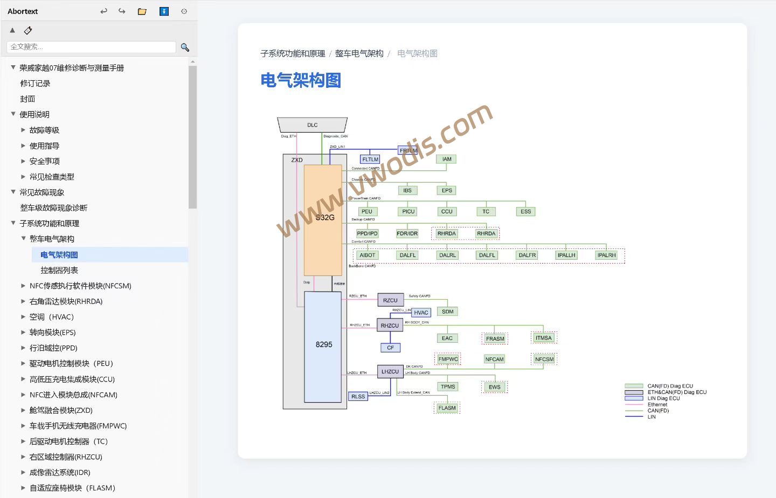Collapse the 常见故障现象 node
Viewport: 776px width, 498px height.
[13, 192]
